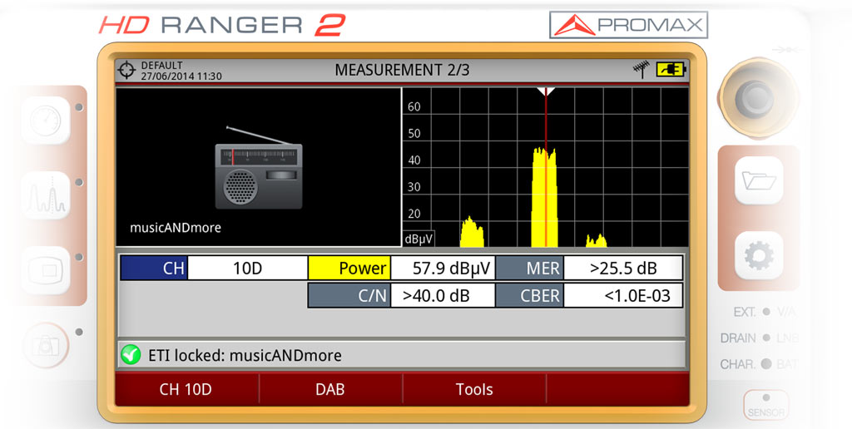Screen dimensions: 852x429
Task: Select the yellow Power label
Action: [349, 269]
